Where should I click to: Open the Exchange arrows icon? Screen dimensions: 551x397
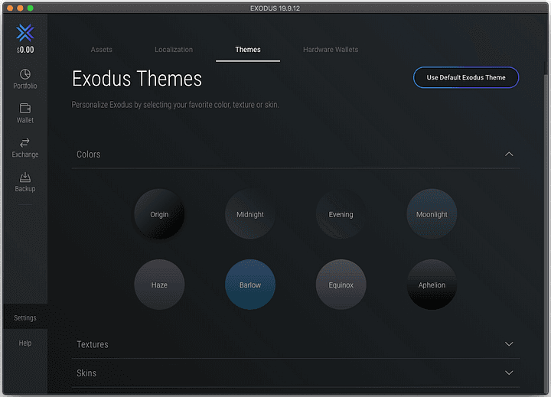[25, 142]
